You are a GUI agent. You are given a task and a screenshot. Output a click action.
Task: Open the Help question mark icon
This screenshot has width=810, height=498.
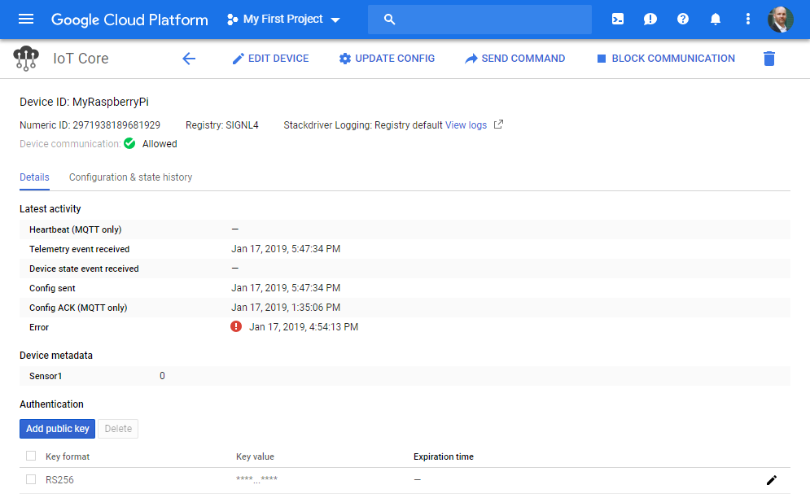682,19
